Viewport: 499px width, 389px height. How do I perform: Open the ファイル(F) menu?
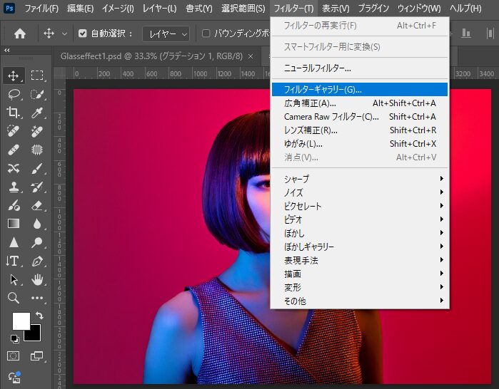(41, 9)
